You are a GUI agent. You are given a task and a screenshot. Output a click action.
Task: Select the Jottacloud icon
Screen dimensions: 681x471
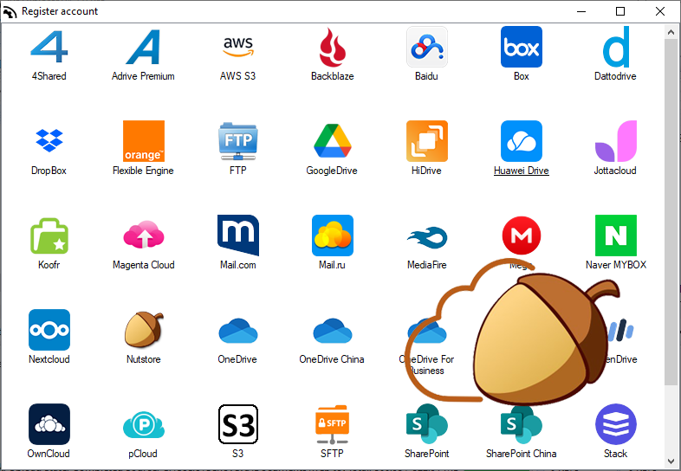(x=616, y=141)
